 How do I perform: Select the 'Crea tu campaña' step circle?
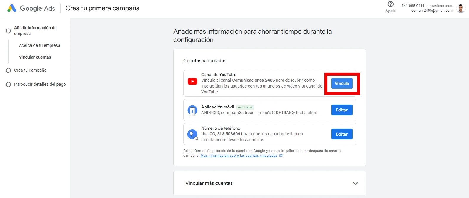(x=9, y=70)
